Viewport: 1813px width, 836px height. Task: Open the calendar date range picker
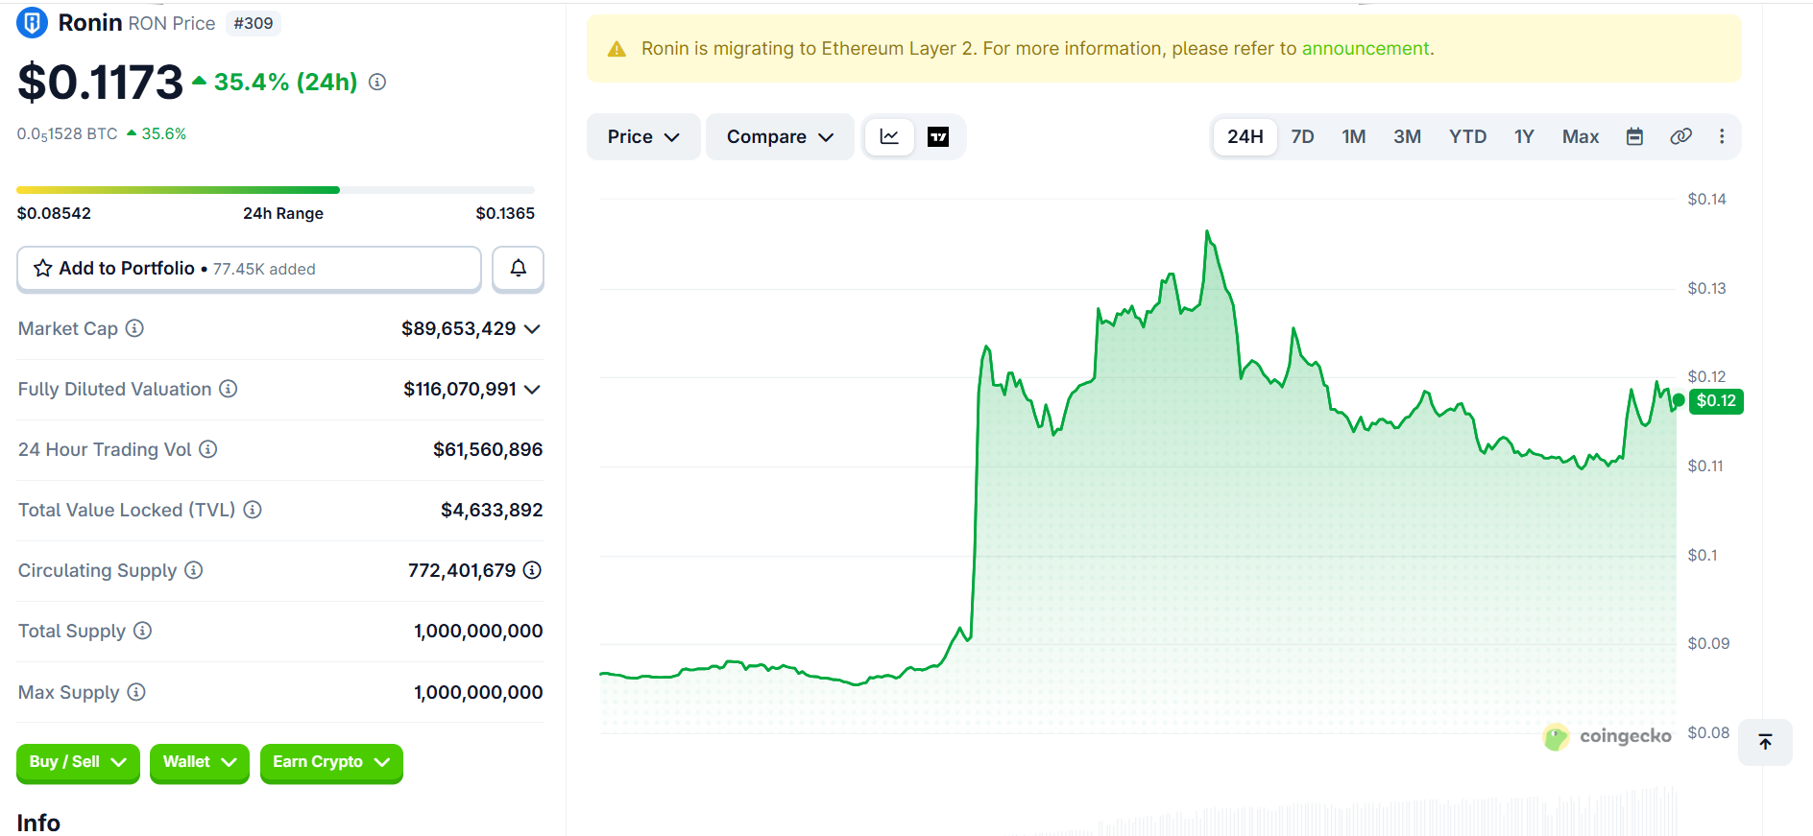(1634, 136)
